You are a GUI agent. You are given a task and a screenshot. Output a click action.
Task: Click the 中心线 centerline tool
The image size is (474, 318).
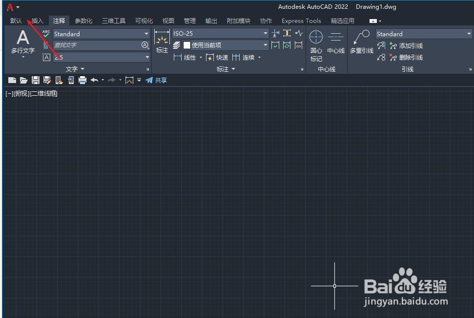click(x=336, y=42)
